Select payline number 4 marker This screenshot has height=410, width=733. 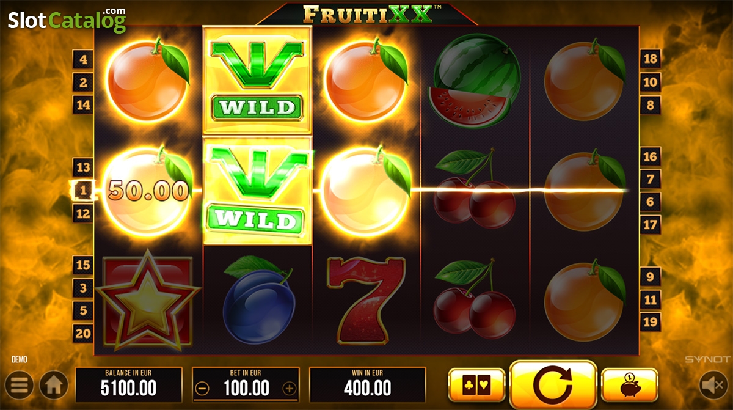pyautogui.click(x=83, y=59)
